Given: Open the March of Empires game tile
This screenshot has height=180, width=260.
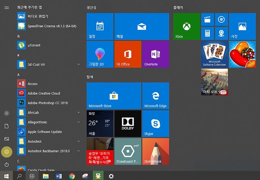Looking at the screenshot, I should 214,82.
